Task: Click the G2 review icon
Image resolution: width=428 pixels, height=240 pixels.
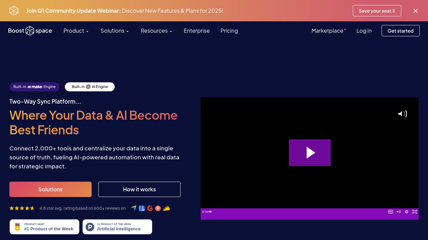Action: (x=150, y=208)
